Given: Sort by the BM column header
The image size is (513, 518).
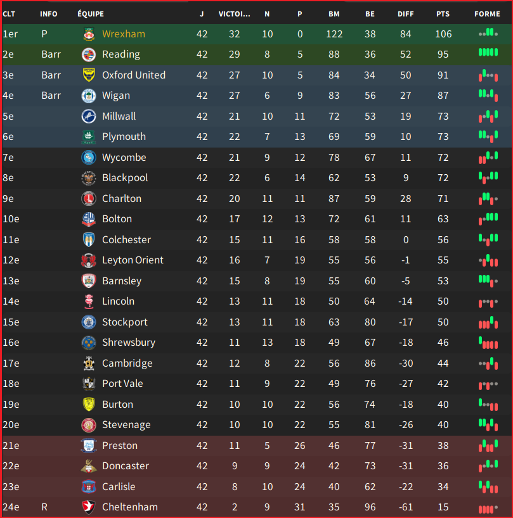Looking at the screenshot, I should [x=334, y=14].
